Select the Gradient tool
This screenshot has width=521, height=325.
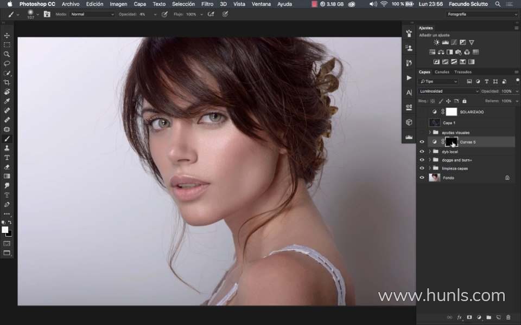(7, 176)
